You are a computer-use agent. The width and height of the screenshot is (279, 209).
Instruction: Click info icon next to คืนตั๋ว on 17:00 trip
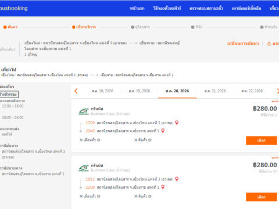150,140
